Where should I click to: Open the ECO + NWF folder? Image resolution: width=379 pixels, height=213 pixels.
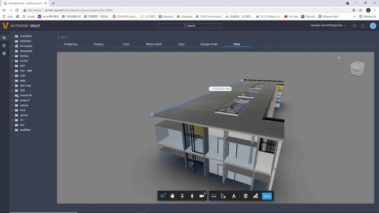tap(26, 71)
